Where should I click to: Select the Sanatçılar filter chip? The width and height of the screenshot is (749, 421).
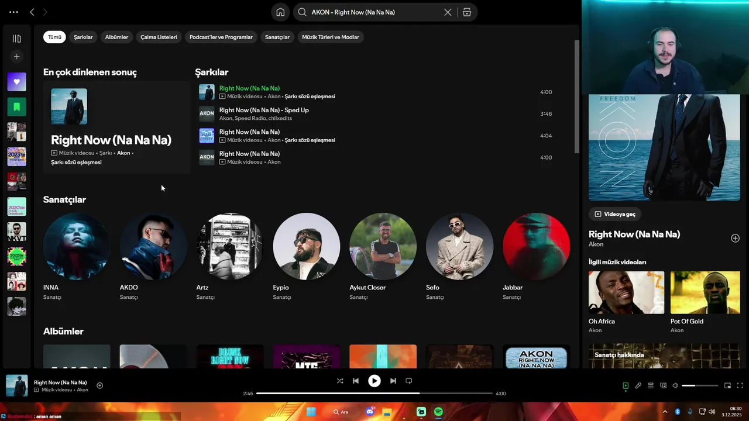(x=277, y=37)
